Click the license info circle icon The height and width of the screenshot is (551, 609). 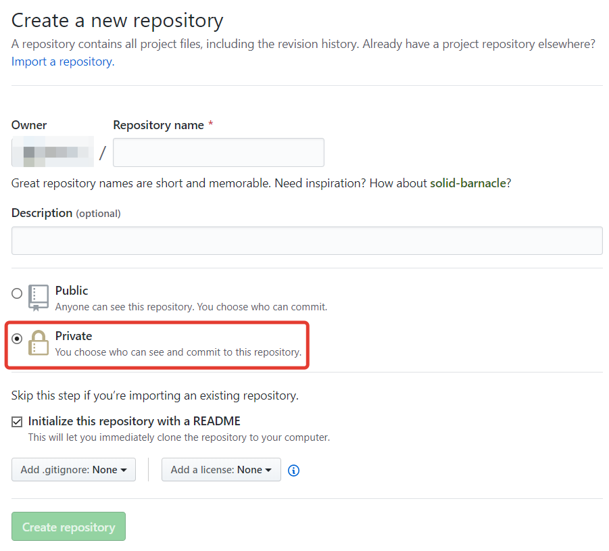[x=293, y=471]
